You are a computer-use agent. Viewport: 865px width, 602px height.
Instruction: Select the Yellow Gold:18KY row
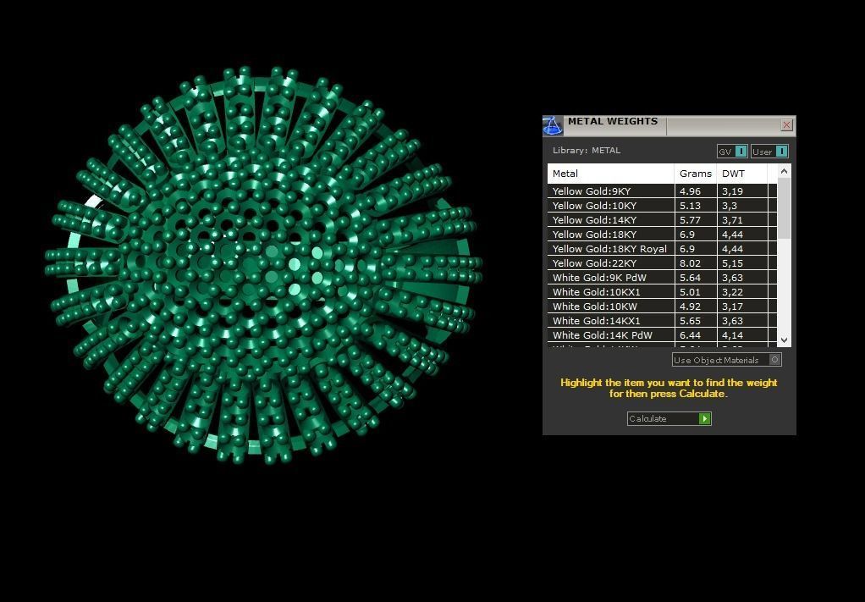(662, 234)
